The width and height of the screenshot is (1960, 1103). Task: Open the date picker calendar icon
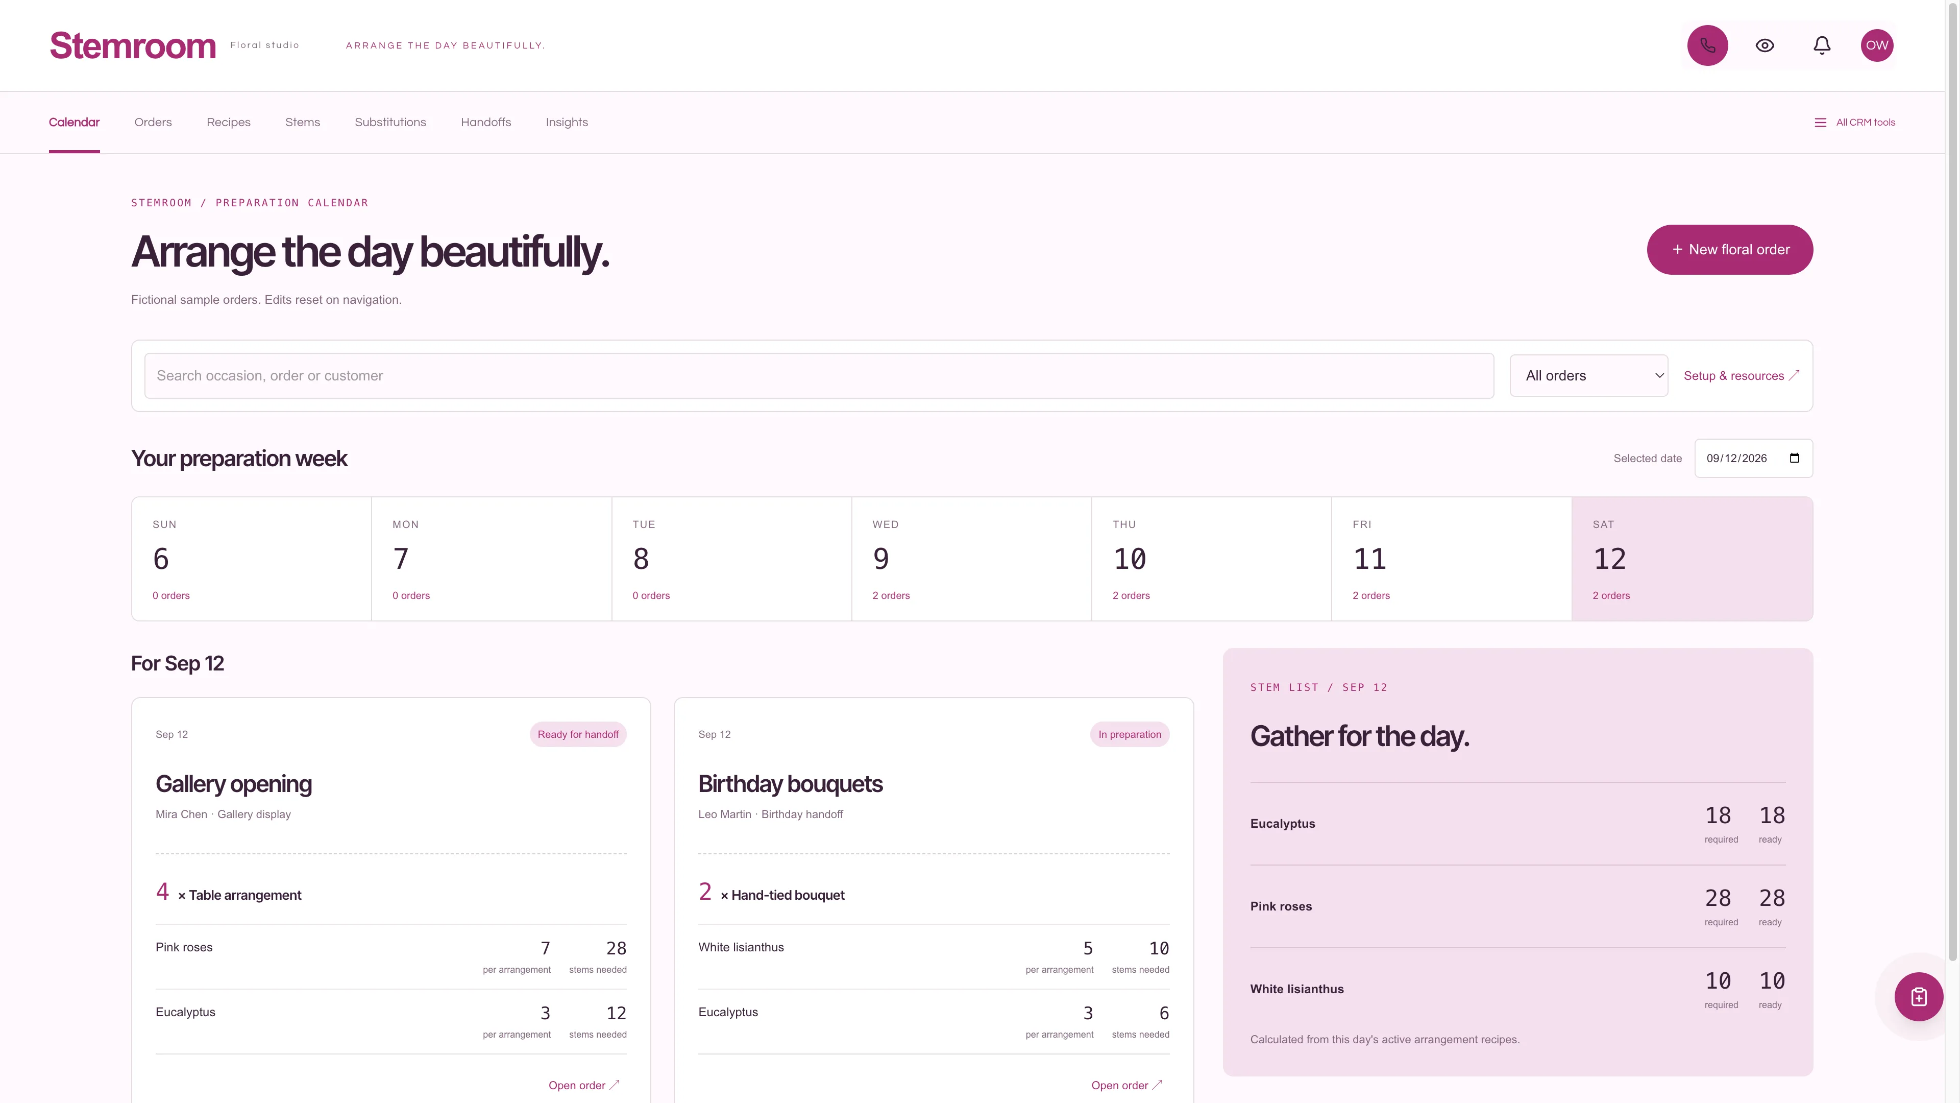(1794, 458)
